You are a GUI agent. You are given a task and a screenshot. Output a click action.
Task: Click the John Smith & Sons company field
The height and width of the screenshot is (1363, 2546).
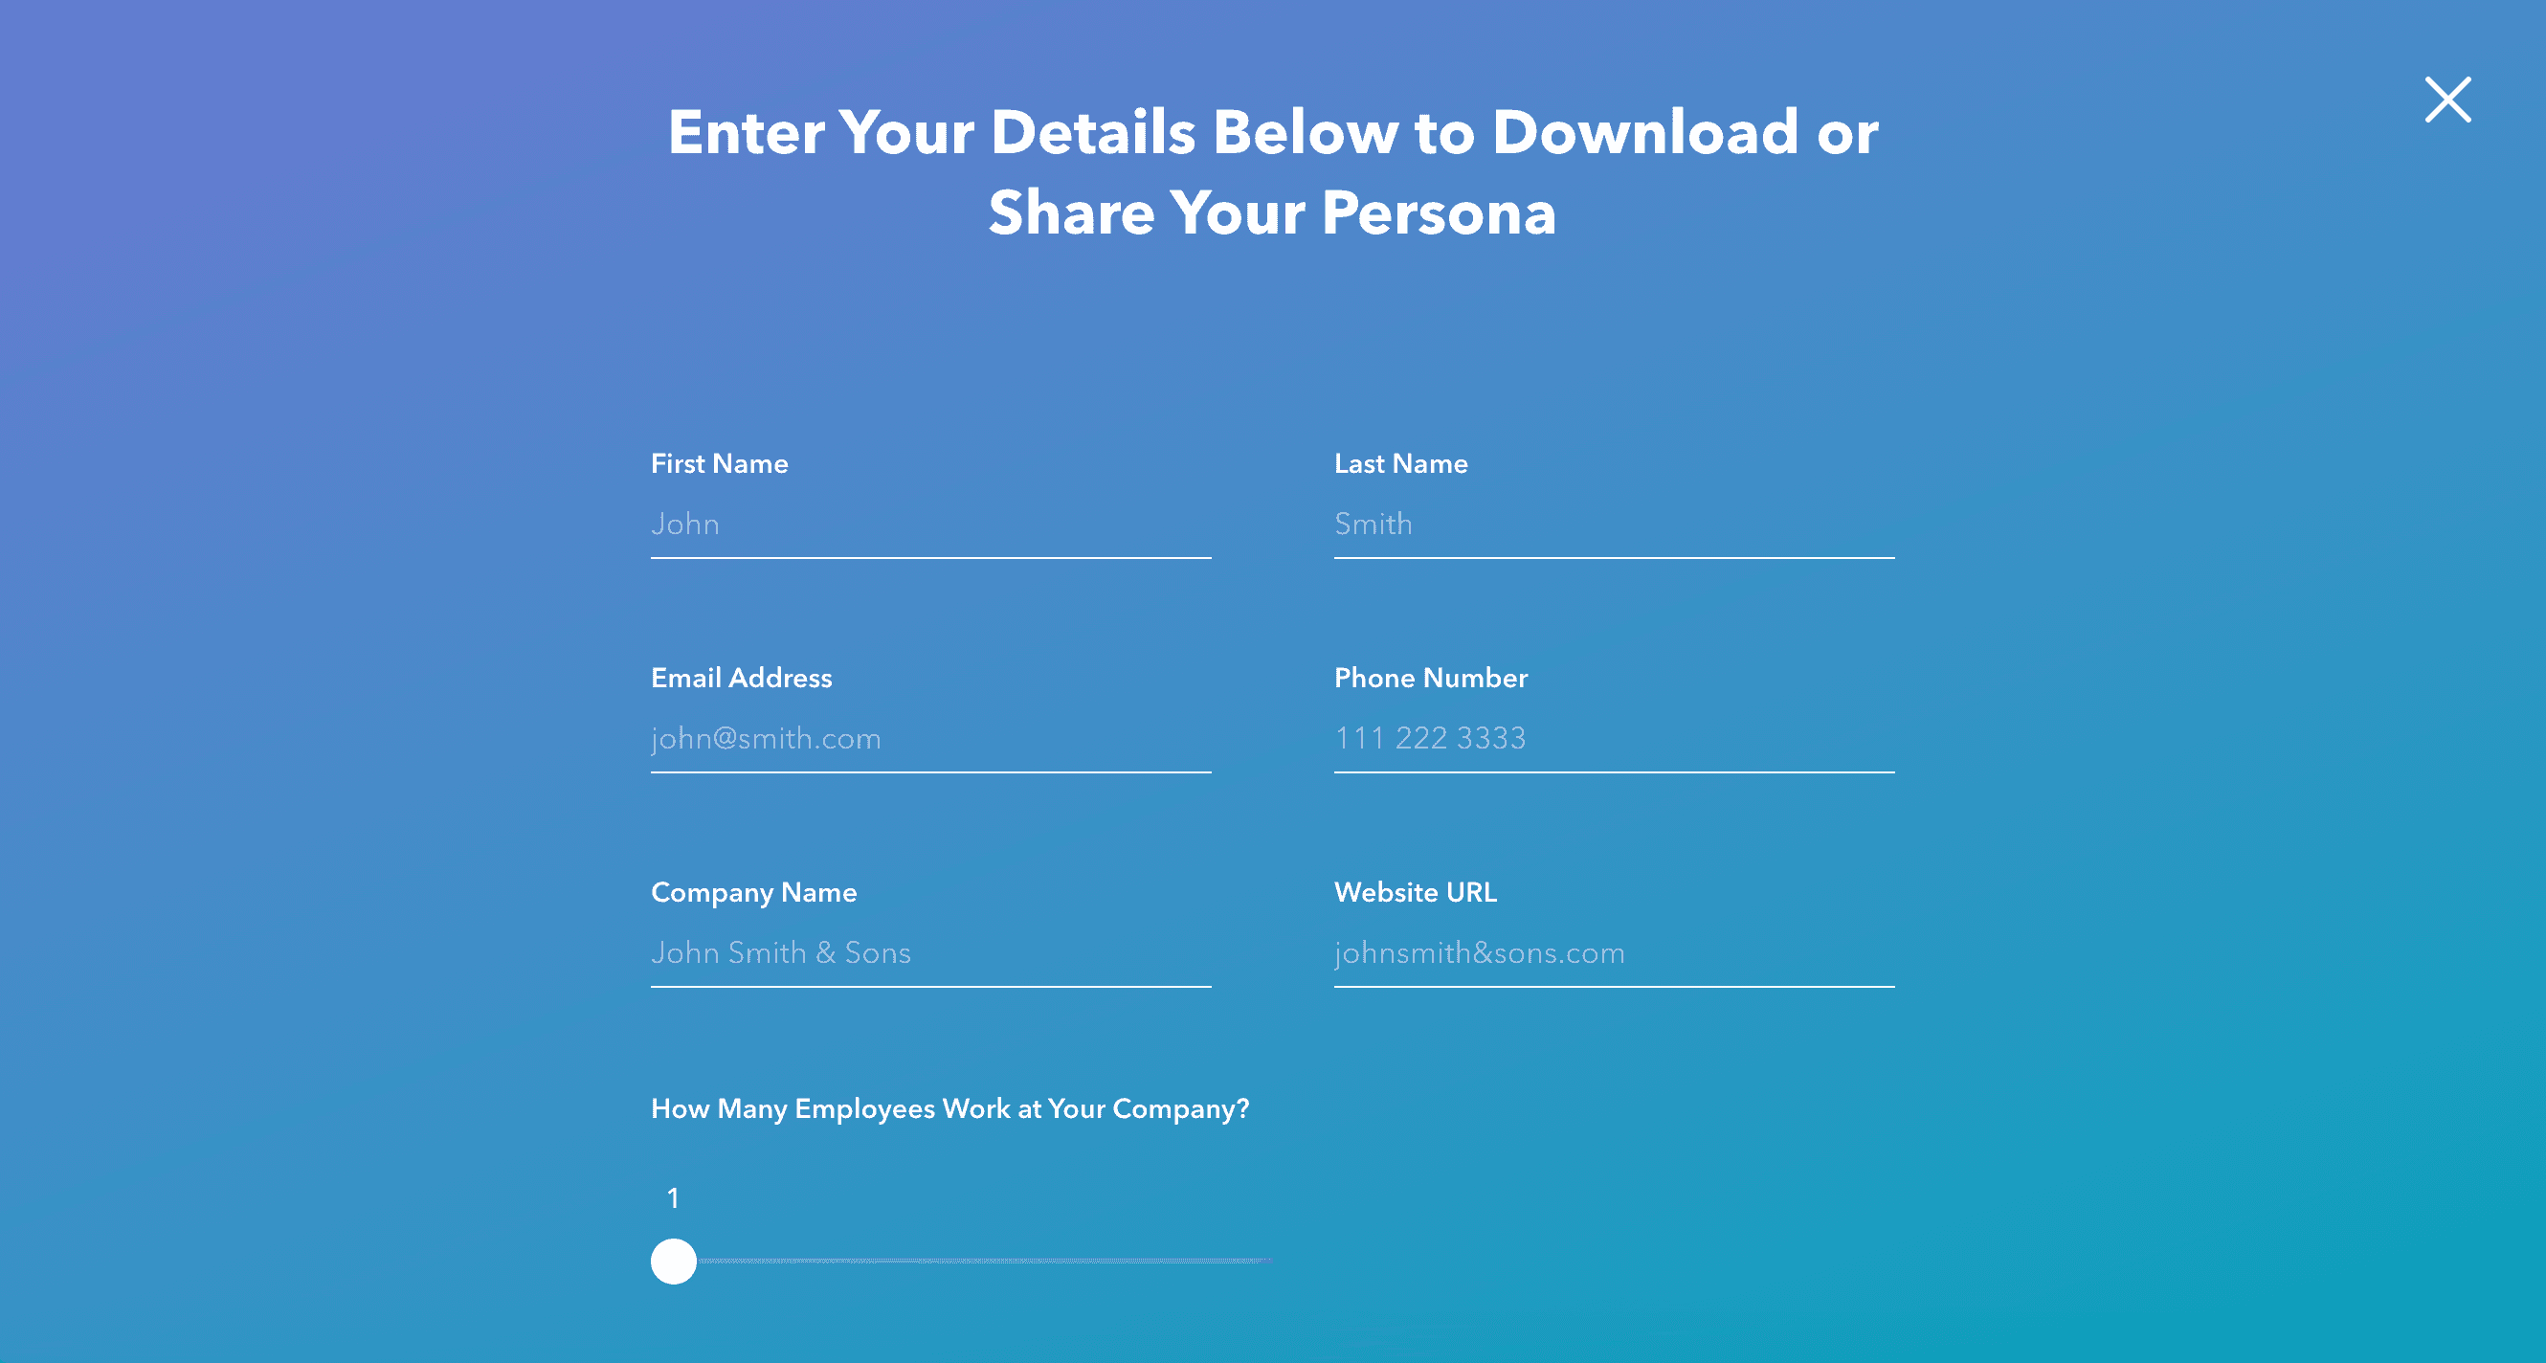(x=931, y=952)
